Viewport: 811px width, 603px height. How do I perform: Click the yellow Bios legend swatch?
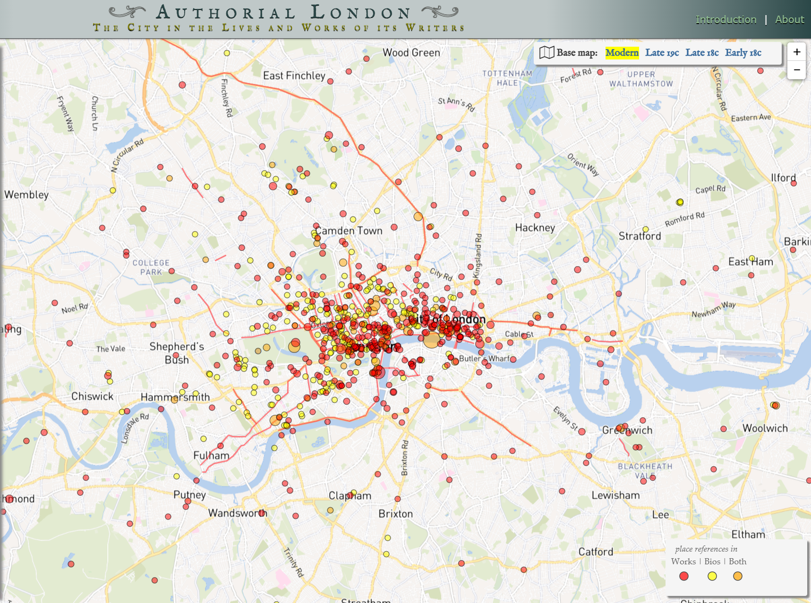[x=712, y=576]
